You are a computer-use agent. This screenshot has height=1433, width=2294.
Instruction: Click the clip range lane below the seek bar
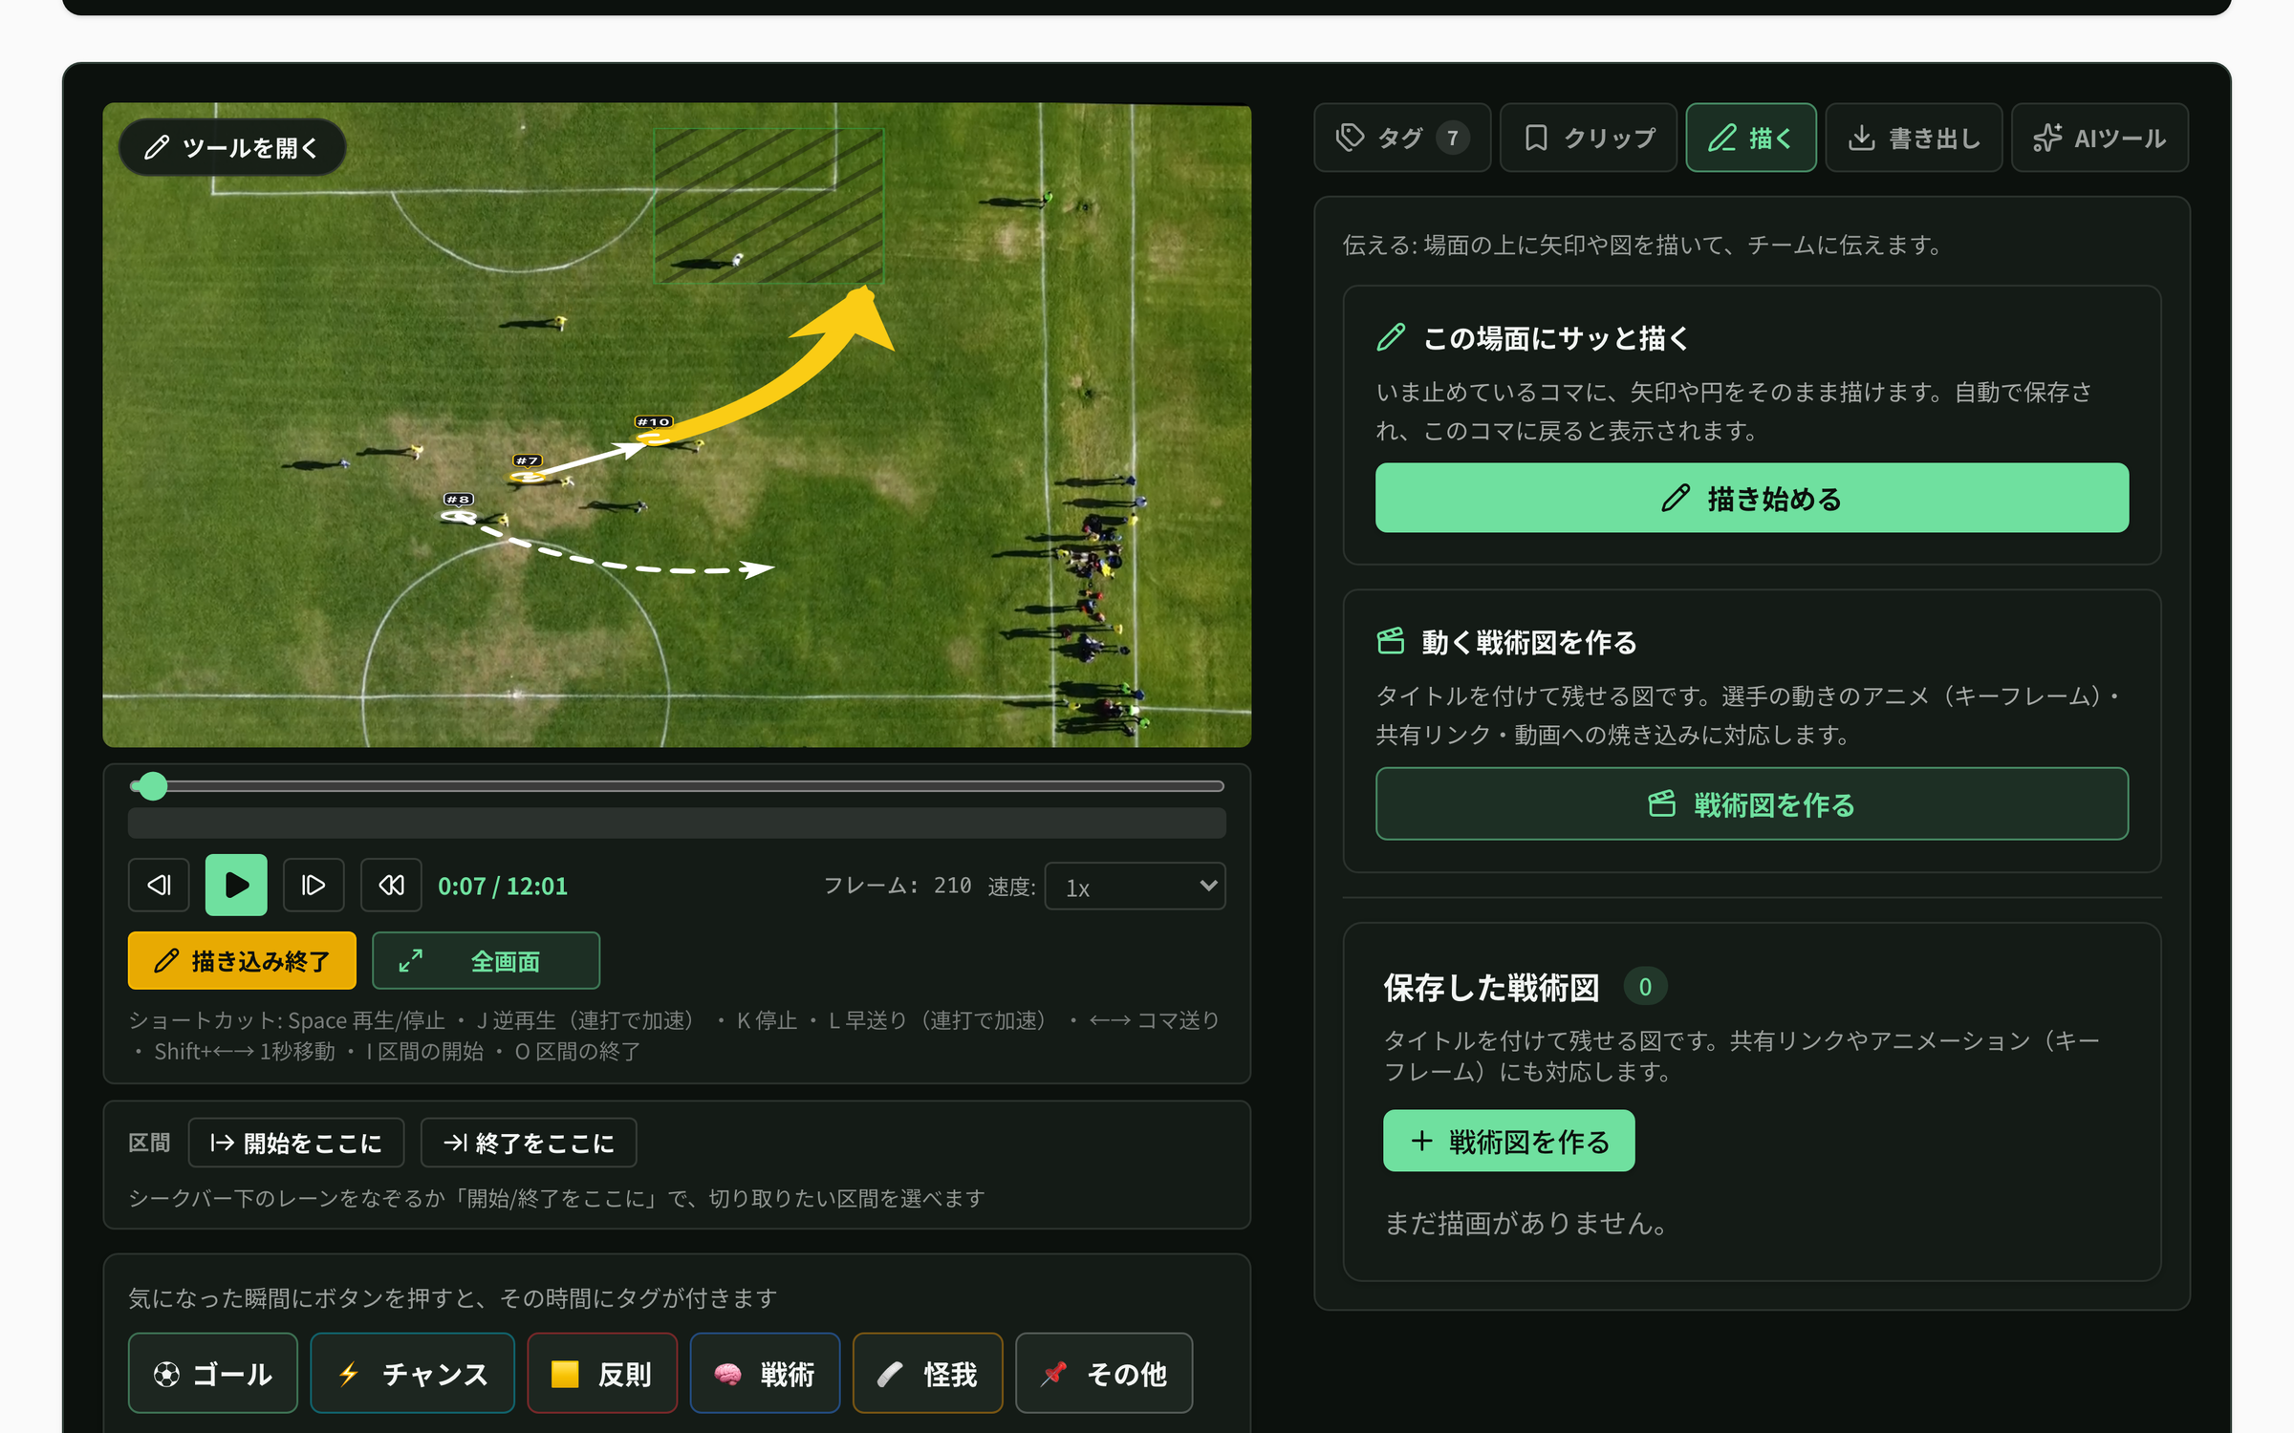[x=677, y=823]
